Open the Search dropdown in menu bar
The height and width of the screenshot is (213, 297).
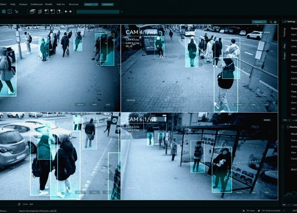coord(91,4)
